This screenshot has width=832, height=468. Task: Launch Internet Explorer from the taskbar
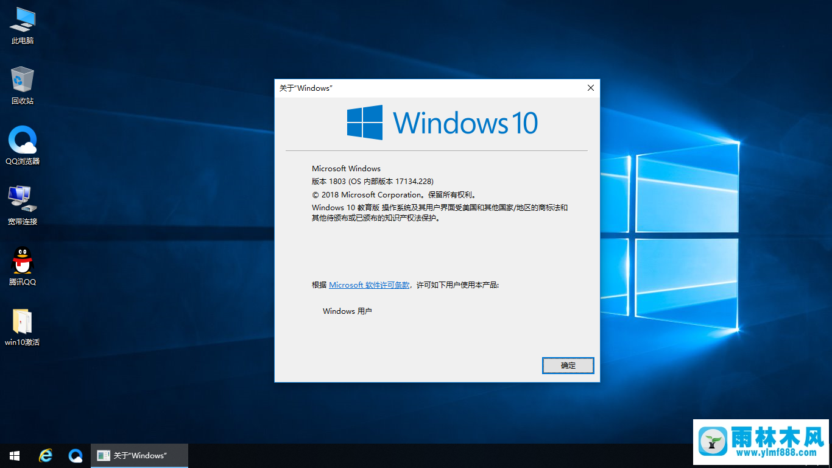(45, 456)
